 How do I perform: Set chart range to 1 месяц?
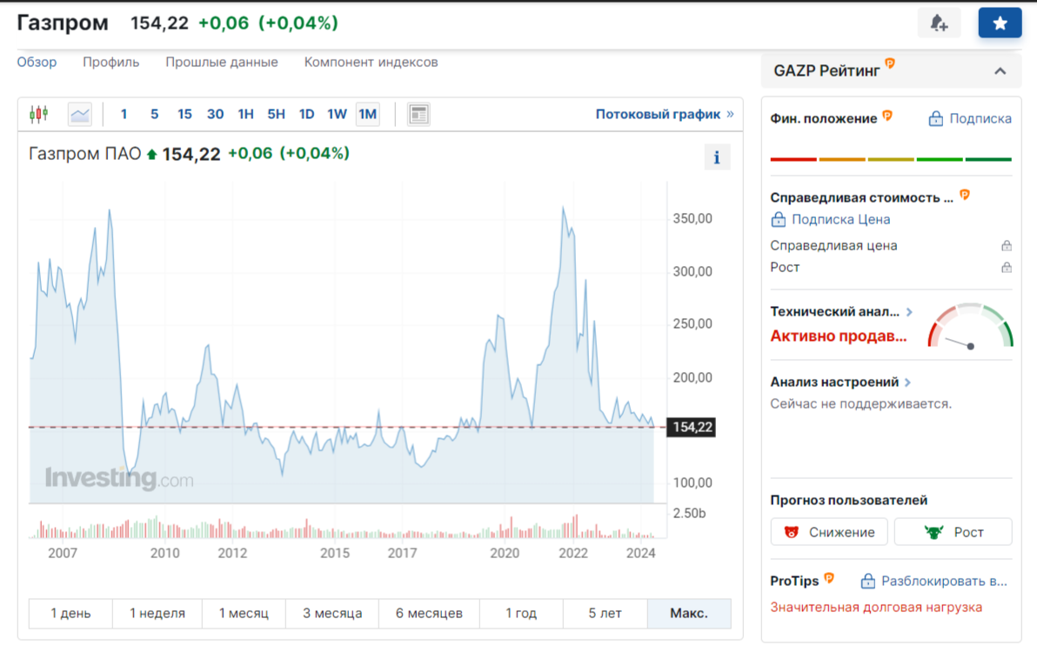click(244, 614)
